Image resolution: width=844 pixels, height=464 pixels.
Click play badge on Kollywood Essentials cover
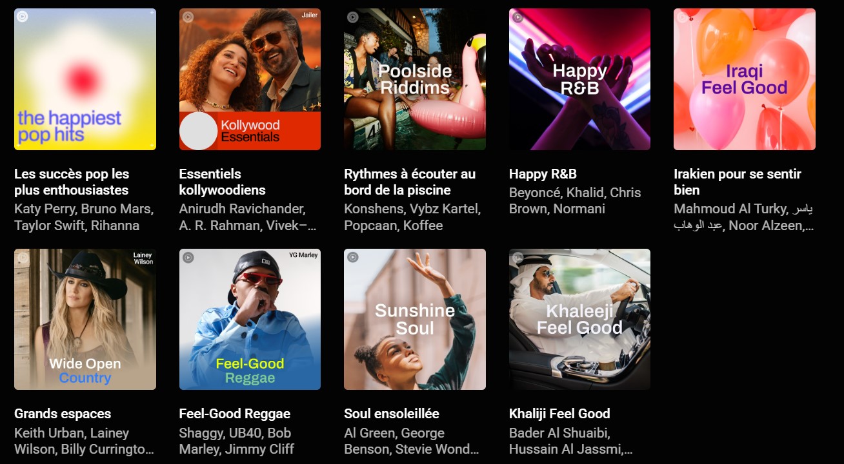(188, 17)
